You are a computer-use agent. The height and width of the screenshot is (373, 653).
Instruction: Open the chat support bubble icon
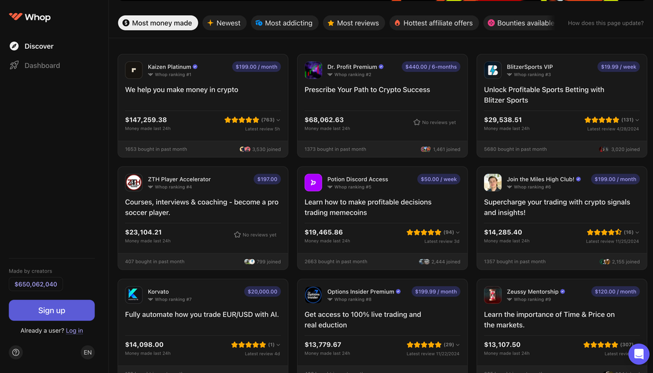[x=639, y=354]
